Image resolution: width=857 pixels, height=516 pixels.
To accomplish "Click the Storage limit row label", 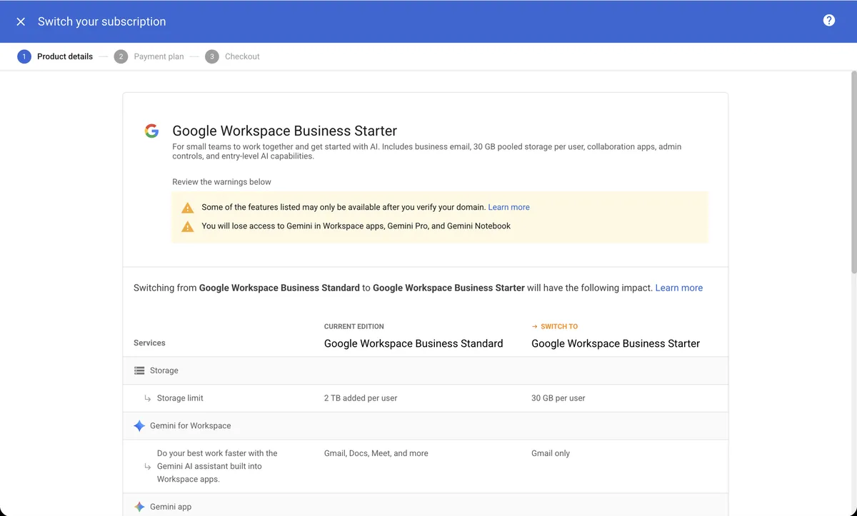I will pyautogui.click(x=180, y=398).
